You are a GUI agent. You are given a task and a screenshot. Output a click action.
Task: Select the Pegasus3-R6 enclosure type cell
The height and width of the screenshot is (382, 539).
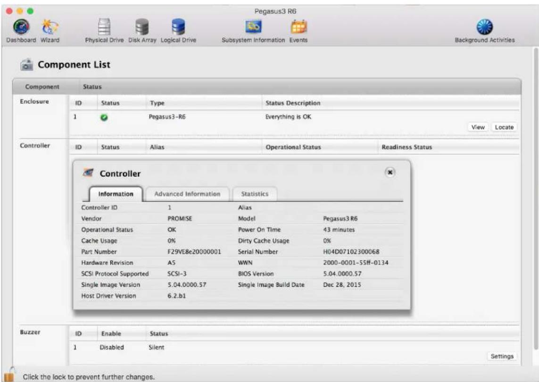coord(167,117)
